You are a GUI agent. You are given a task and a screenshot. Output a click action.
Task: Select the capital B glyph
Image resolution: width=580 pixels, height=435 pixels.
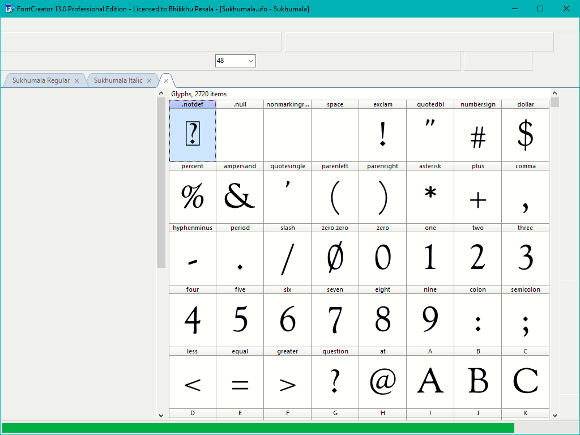click(x=478, y=378)
